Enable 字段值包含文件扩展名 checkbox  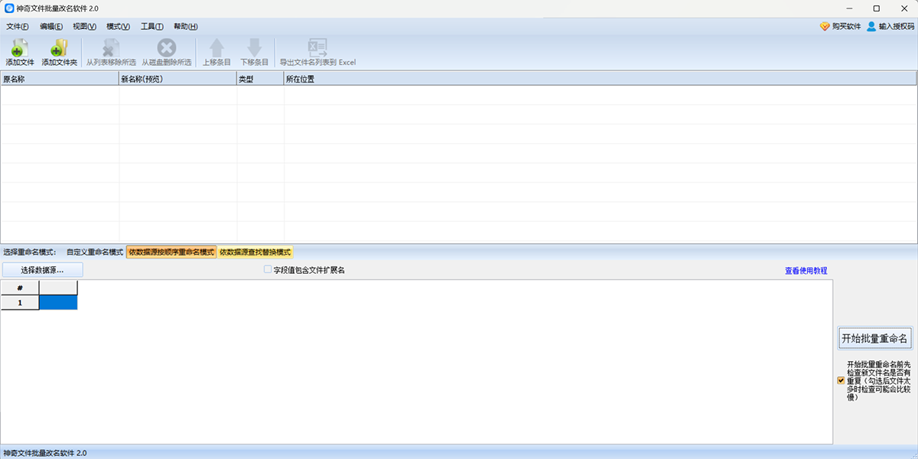point(268,270)
